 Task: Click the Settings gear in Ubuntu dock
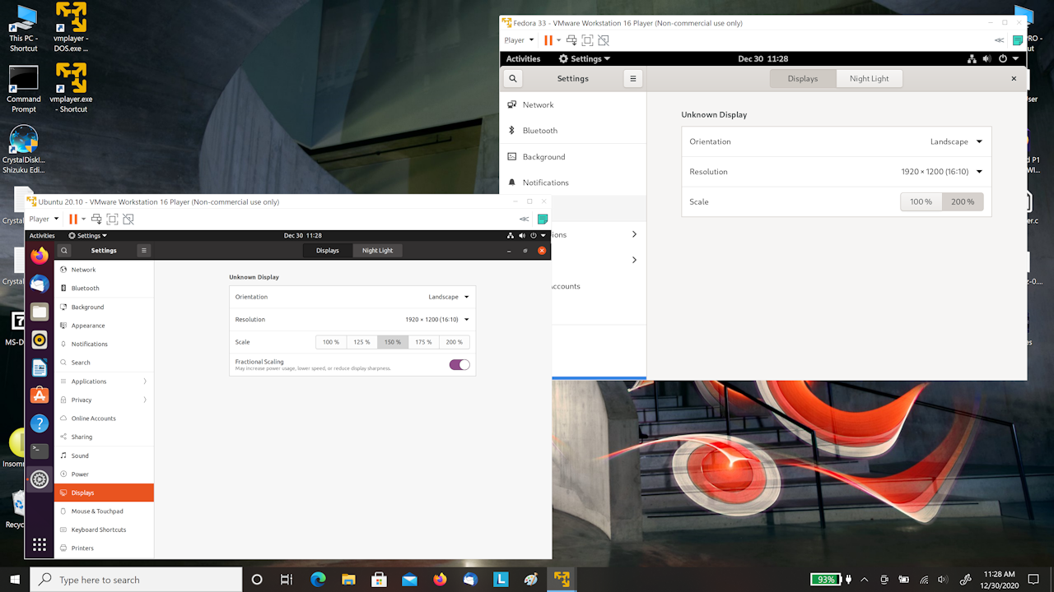(x=40, y=479)
